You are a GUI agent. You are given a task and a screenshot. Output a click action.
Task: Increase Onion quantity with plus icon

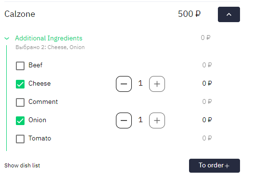click(x=157, y=121)
